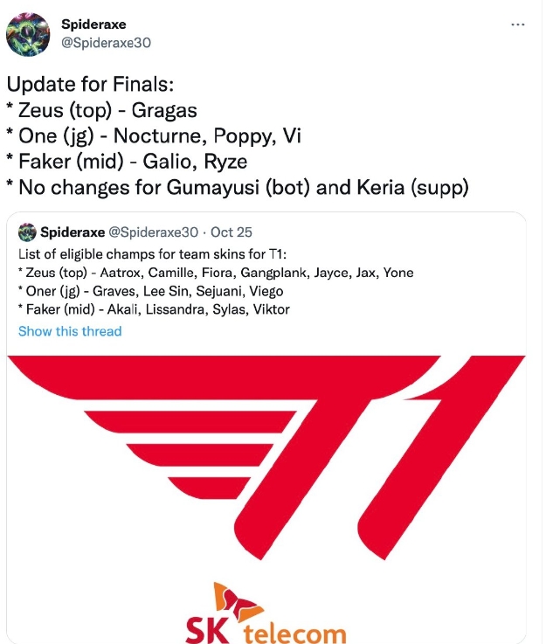This screenshot has height=644, width=546.
Task: Click the @Spideraxe30 handle in the quoted tweet
Action: 153,232
